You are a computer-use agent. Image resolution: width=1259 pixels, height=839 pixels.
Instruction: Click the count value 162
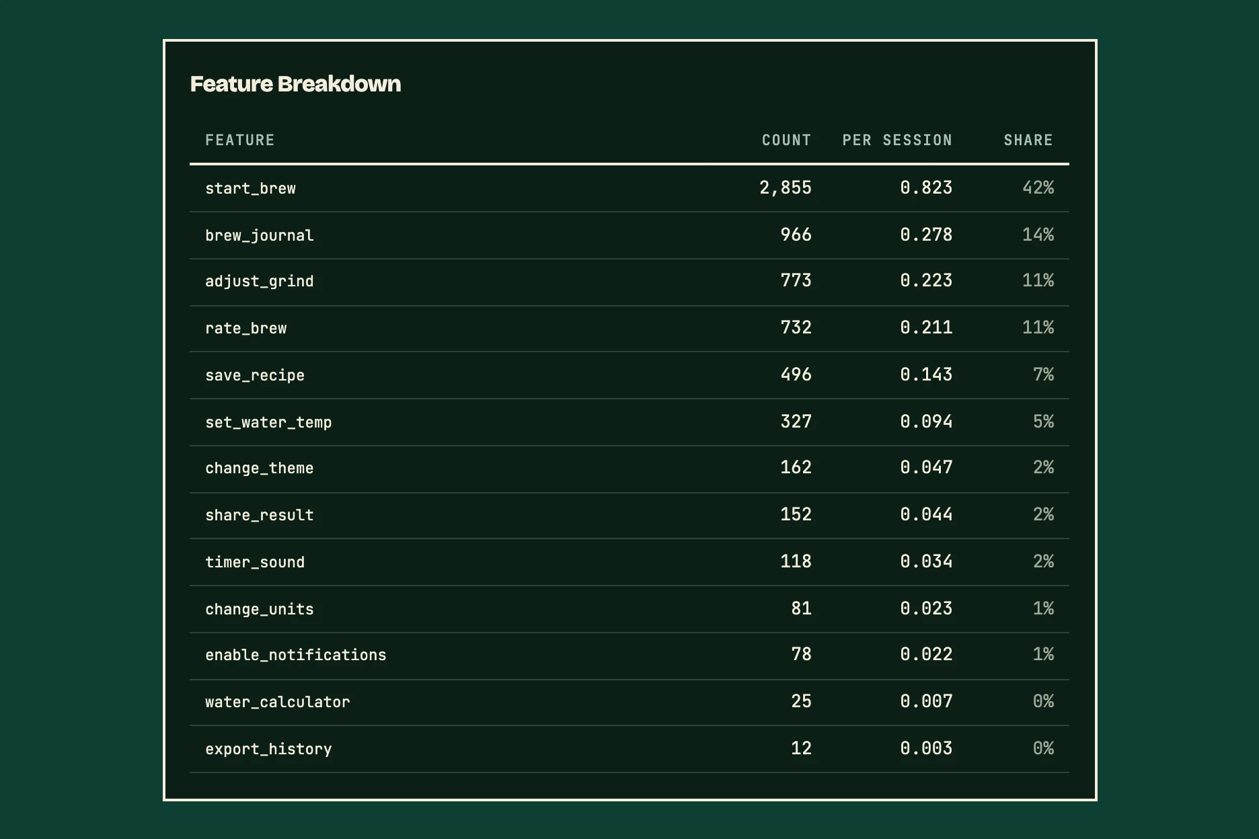point(796,467)
